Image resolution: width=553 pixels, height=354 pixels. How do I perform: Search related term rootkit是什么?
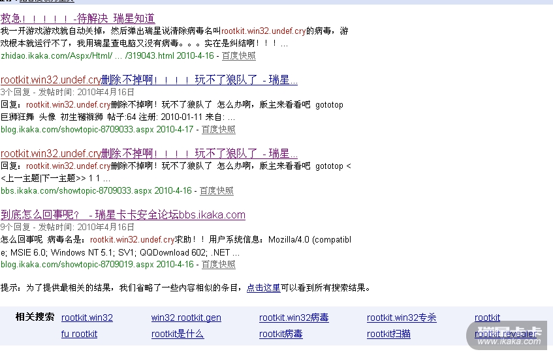[178, 334]
